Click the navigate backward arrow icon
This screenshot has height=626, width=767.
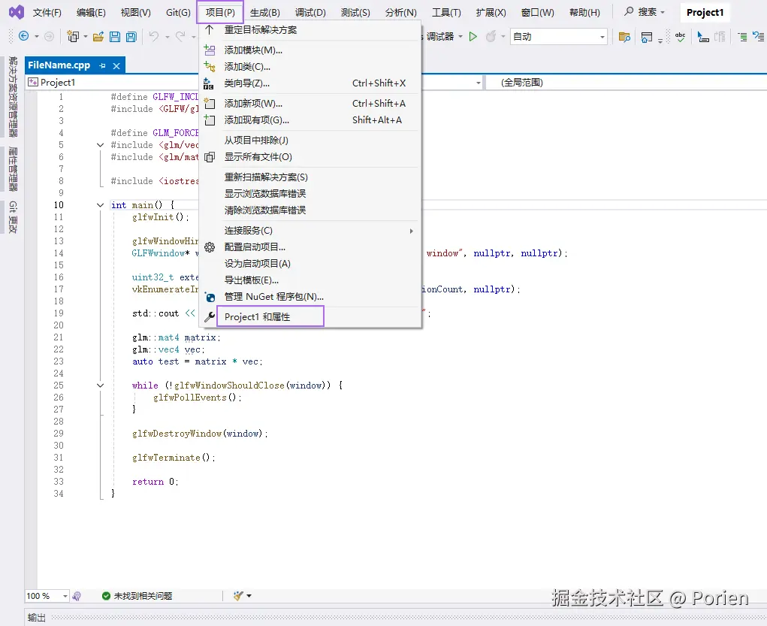point(23,36)
